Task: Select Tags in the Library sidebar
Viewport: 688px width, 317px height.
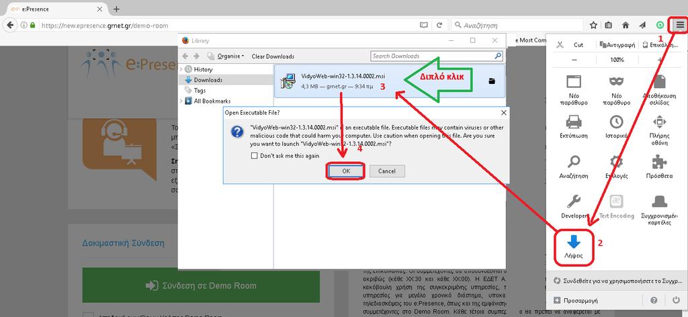Action: 200,90
